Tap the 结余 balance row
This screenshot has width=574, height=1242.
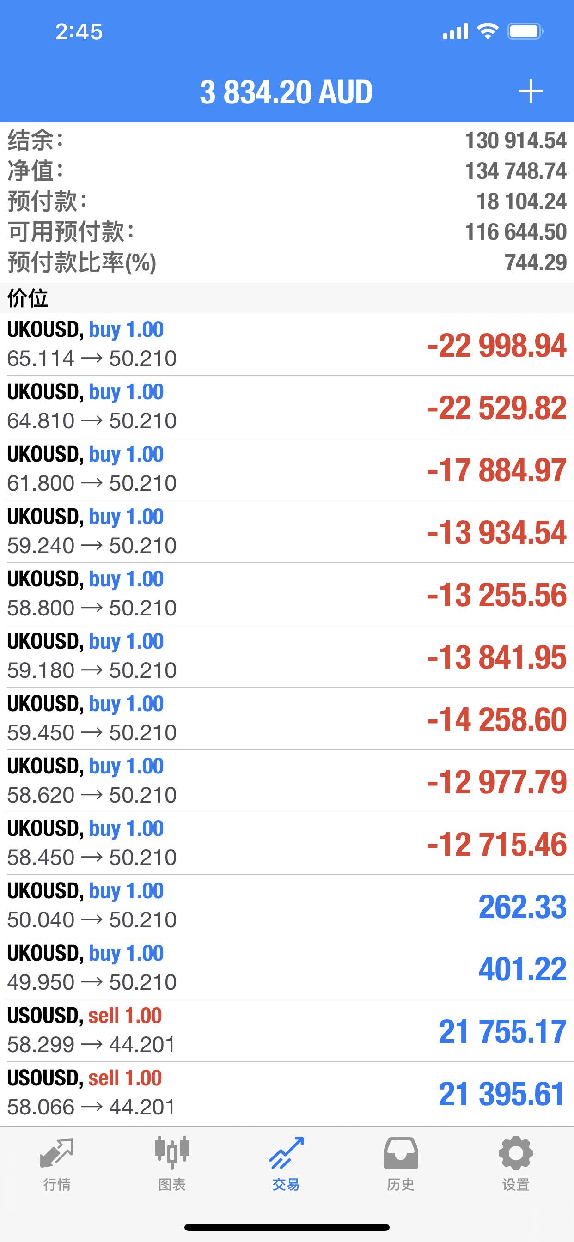[x=287, y=140]
